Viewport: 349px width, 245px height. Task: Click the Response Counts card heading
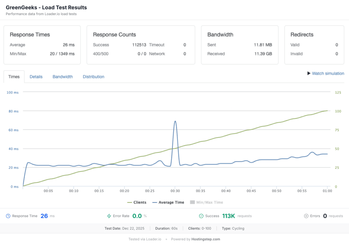tap(115, 35)
